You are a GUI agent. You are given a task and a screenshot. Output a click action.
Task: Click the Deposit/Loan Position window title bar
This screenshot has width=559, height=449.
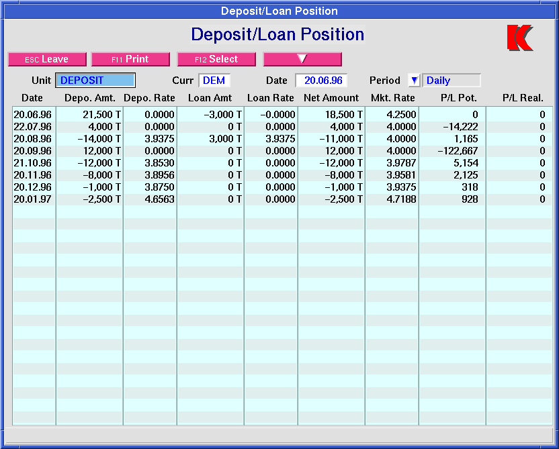point(279,11)
